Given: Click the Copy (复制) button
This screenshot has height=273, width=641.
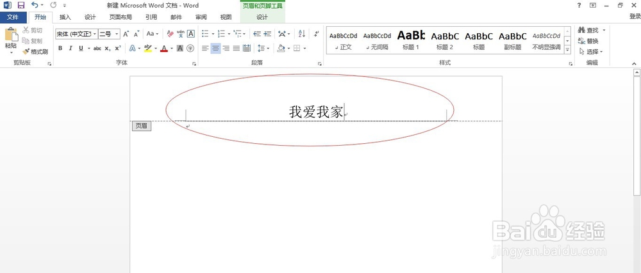Looking at the screenshot, I should tap(32, 41).
